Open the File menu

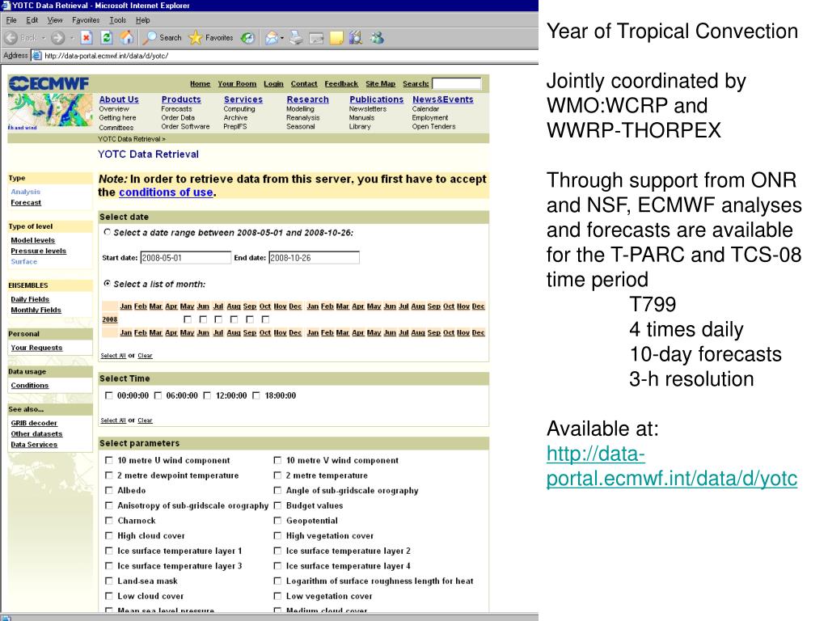(11, 20)
